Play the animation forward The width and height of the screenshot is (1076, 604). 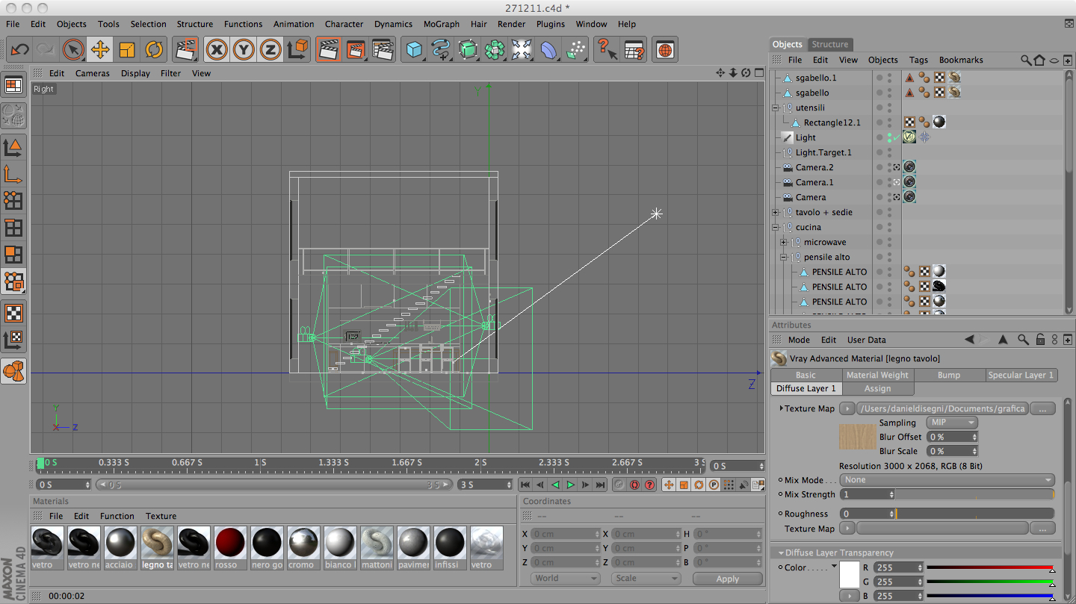click(x=570, y=485)
